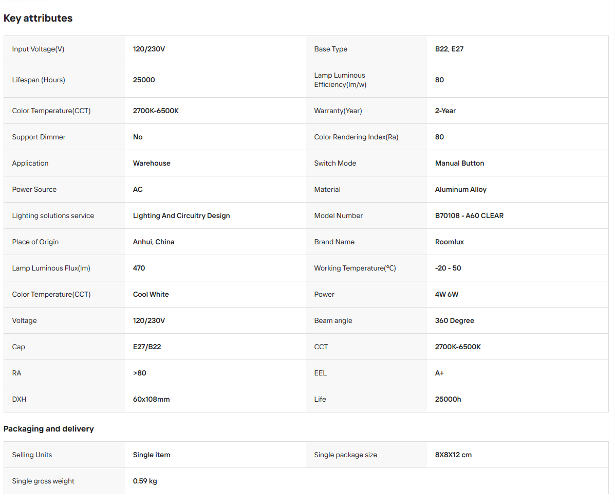Click the Support Dimmer No value
The image size is (615, 503).
138,137
